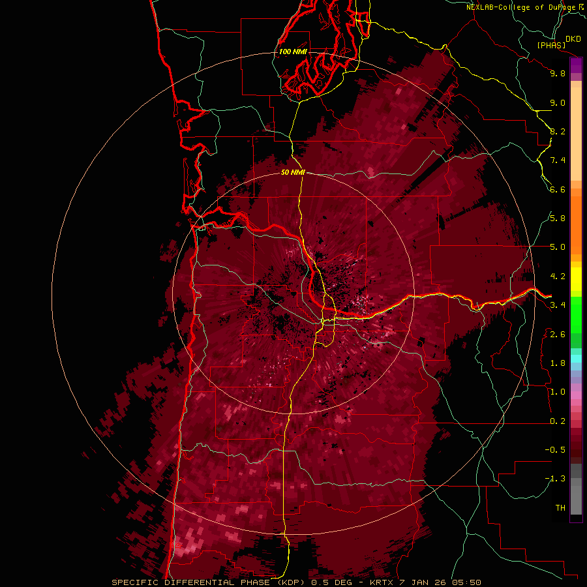Click the orange segment of color bar
This screenshot has height=587, width=587.
point(576,224)
